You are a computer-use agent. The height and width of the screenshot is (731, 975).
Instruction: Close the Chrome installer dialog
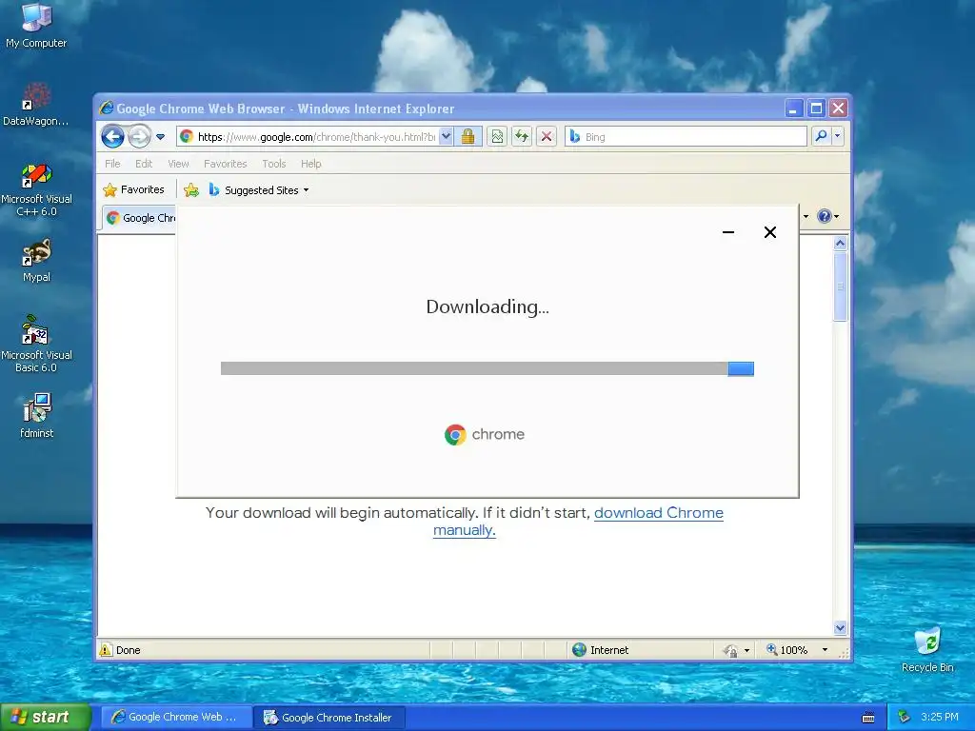[x=769, y=232]
